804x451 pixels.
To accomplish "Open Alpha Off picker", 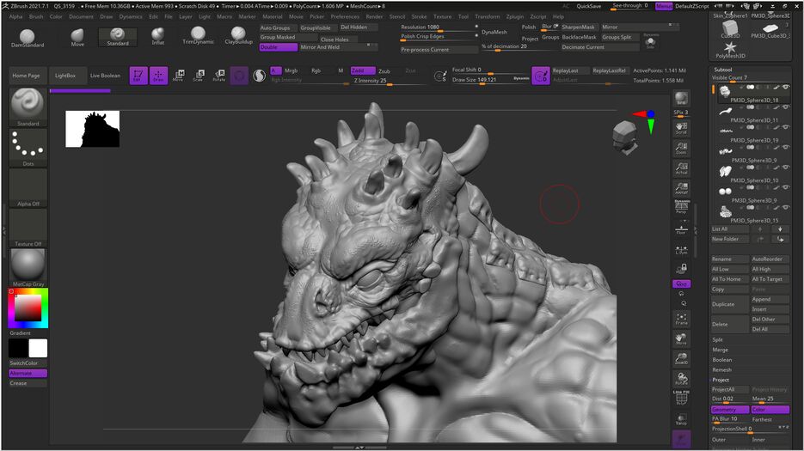I will click(x=28, y=187).
